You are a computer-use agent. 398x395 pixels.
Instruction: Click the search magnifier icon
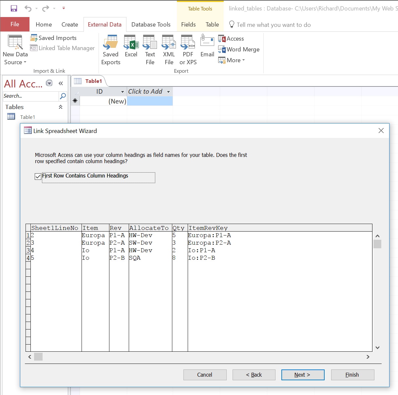63,96
